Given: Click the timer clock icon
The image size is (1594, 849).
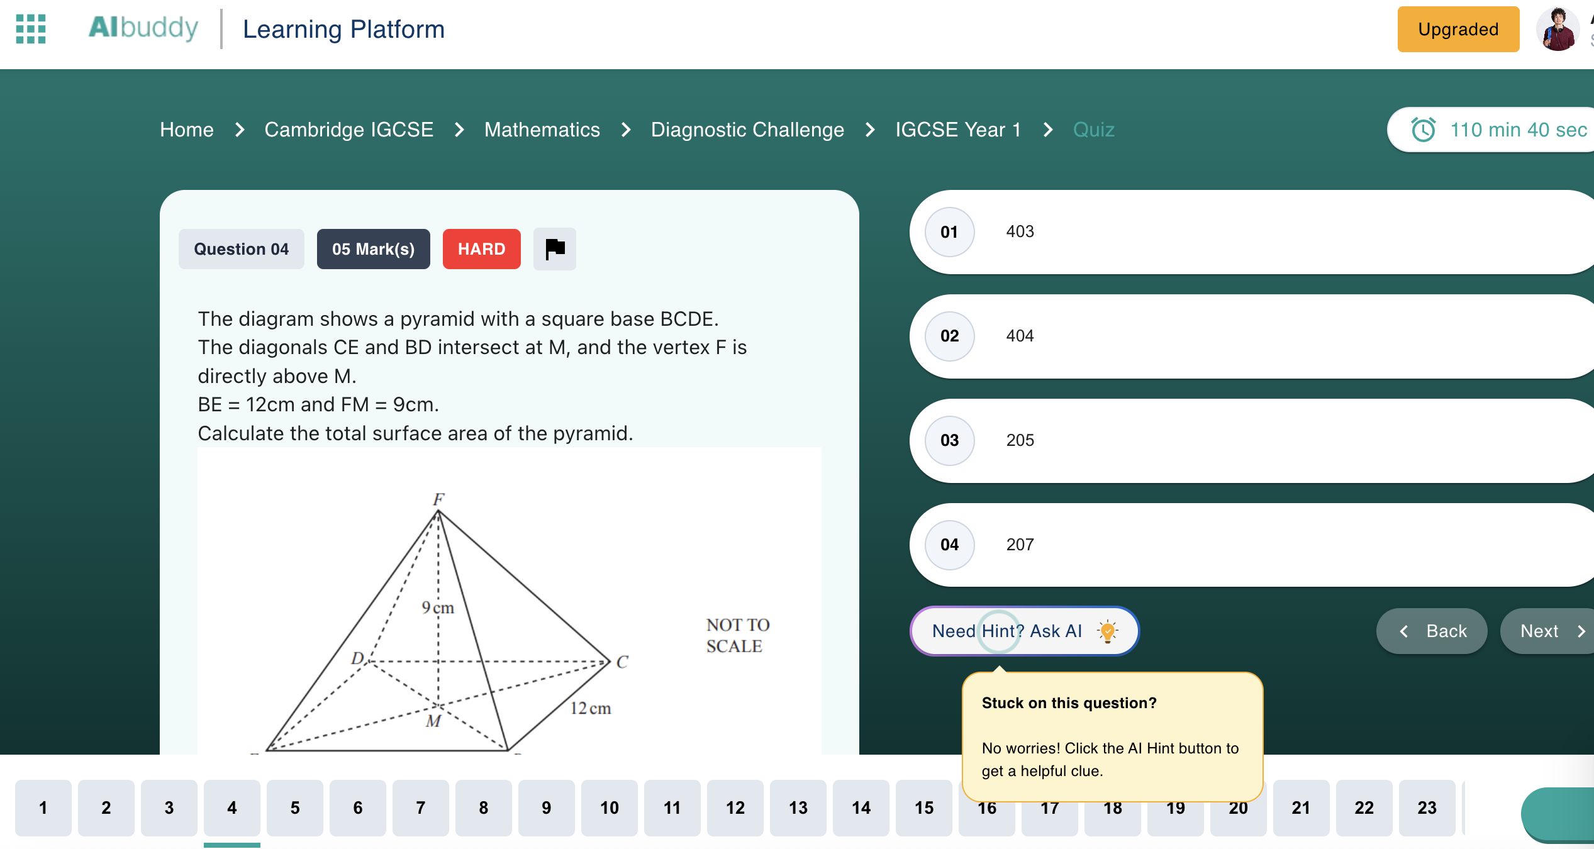Looking at the screenshot, I should pos(1423,130).
